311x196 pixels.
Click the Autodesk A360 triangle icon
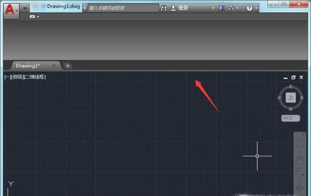pyautogui.click(x=232, y=8)
